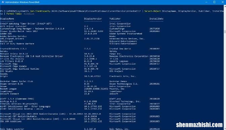Minimize the PowerShell window
This screenshot has width=226, height=130.
[206, 2]
